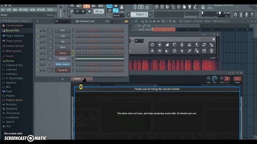Viewport: 257px width, 144px height.
Task: Select the Default channel button
Action: 63,59
